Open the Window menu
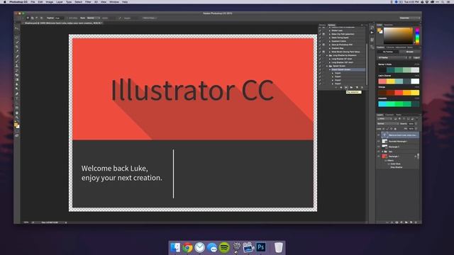The image size is (454, 255). point(114,1)
